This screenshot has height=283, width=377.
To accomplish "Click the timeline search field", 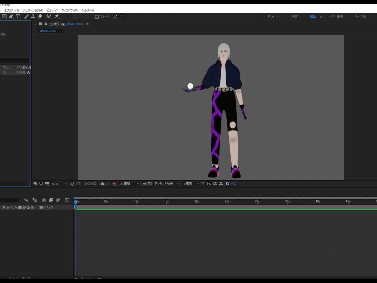I will pyautogui.click(x=9, y=200).
